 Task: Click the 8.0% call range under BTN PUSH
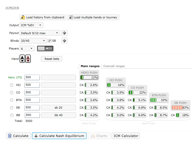(x=161, y=108)
